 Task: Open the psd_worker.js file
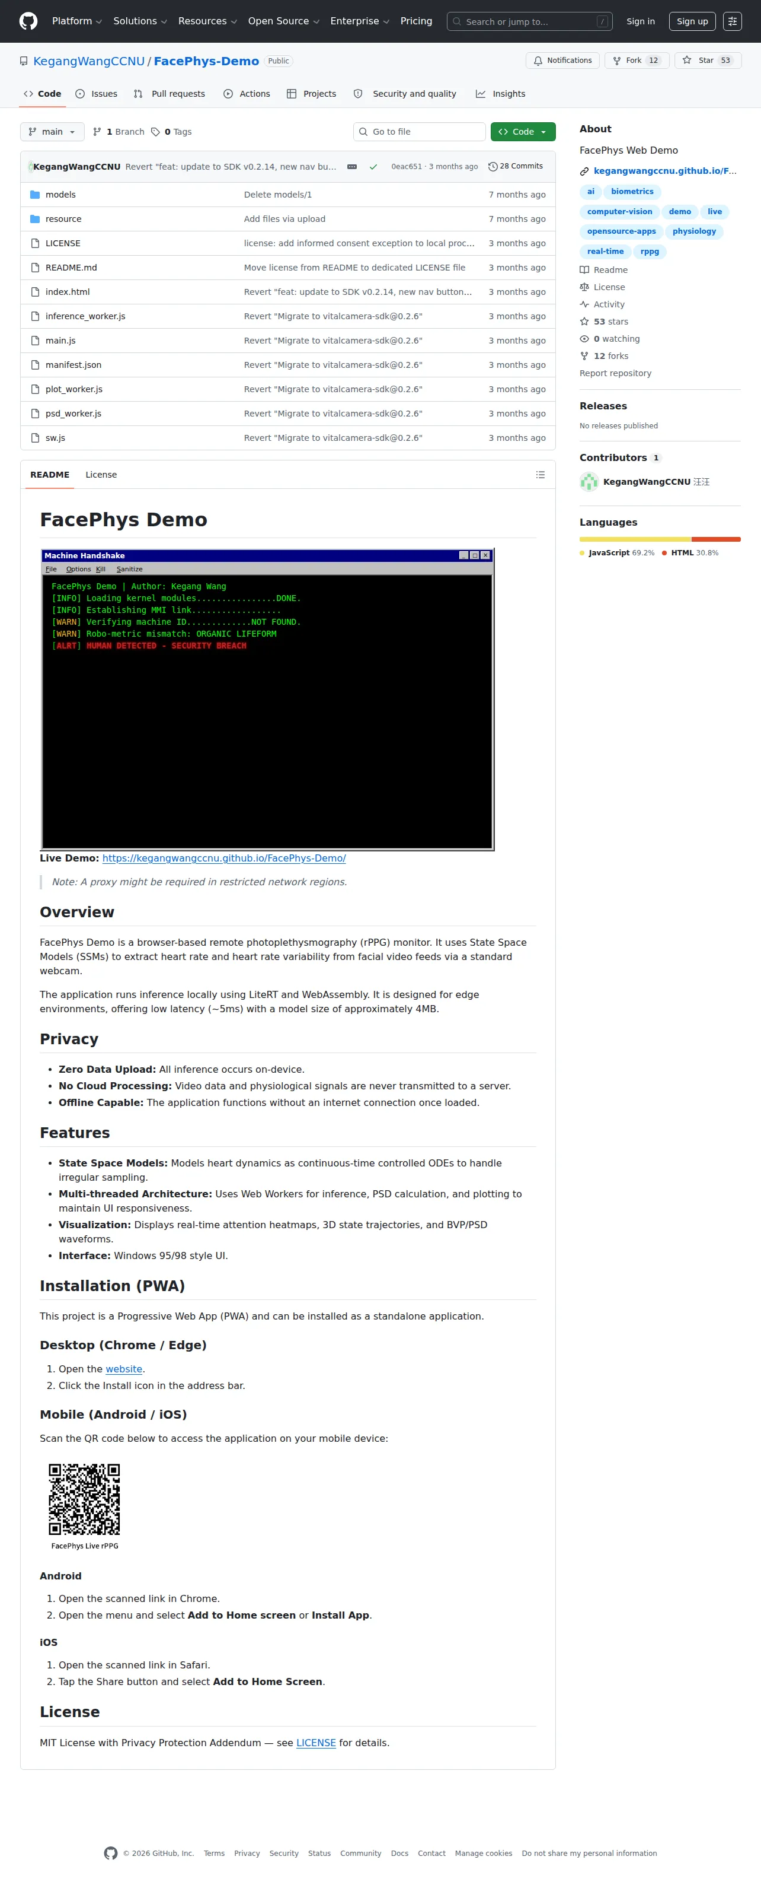73,414
